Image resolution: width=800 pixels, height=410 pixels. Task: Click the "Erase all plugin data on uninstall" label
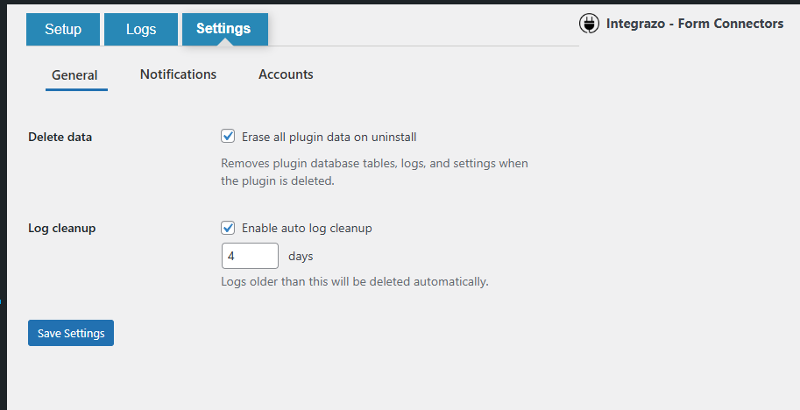[x=329, y=137]
